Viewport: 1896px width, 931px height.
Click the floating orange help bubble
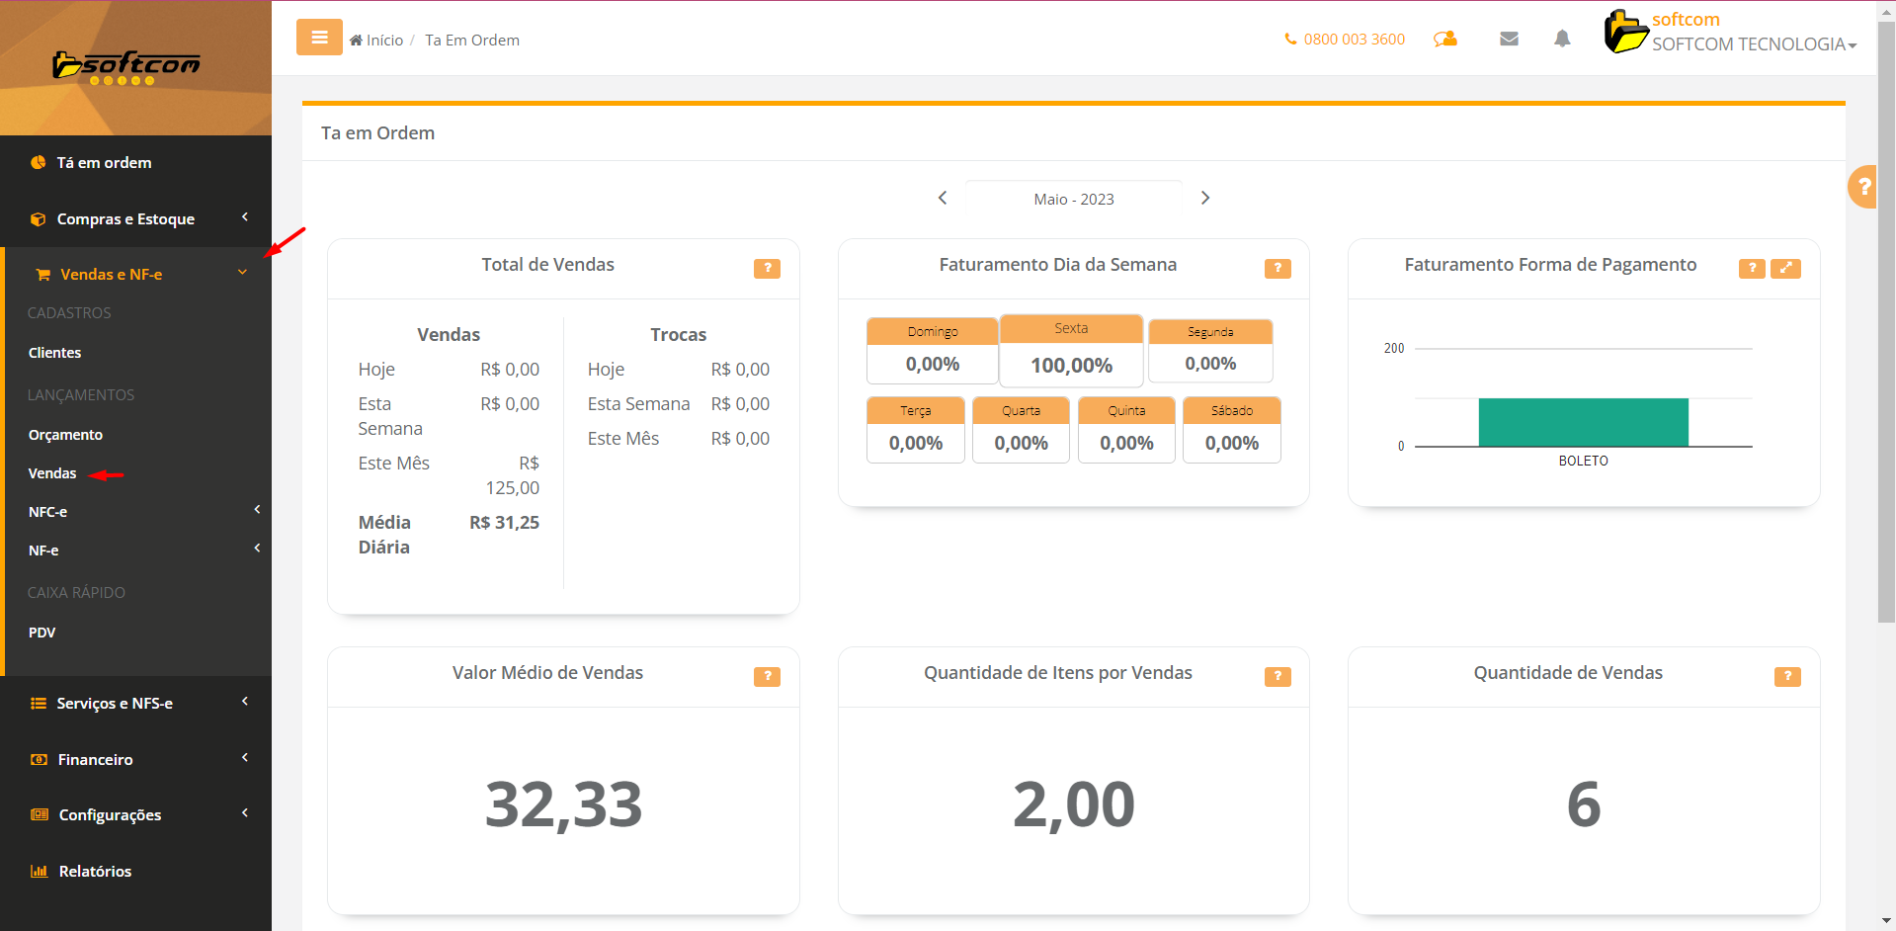click(x=1863, y=186)
